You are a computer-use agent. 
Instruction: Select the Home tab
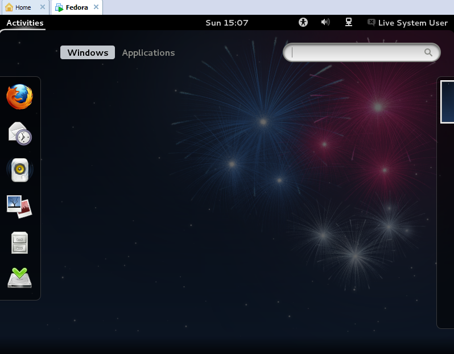point(26,7)
